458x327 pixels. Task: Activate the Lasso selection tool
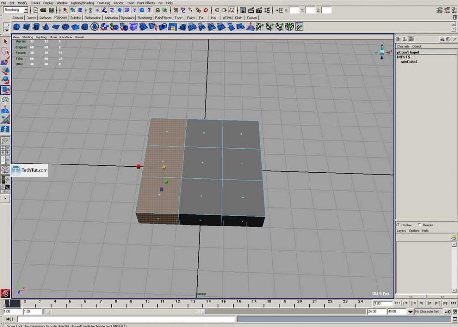(x=5, y=51)
